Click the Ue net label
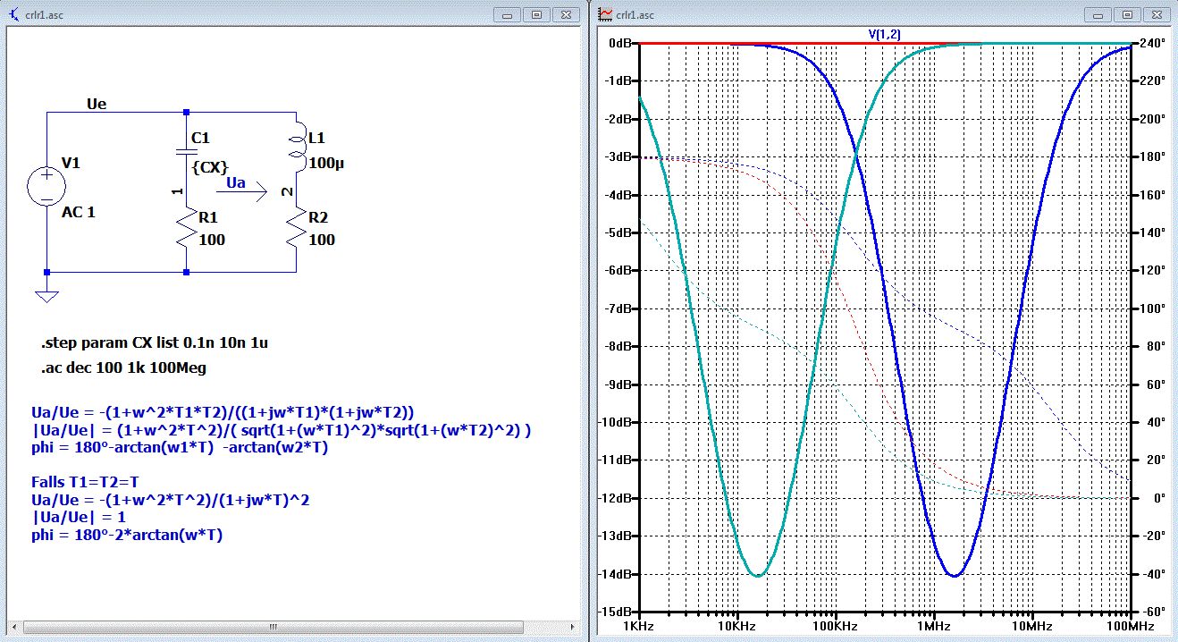The width and height of the screenshot is (1178, 642). tap(97, 105)
